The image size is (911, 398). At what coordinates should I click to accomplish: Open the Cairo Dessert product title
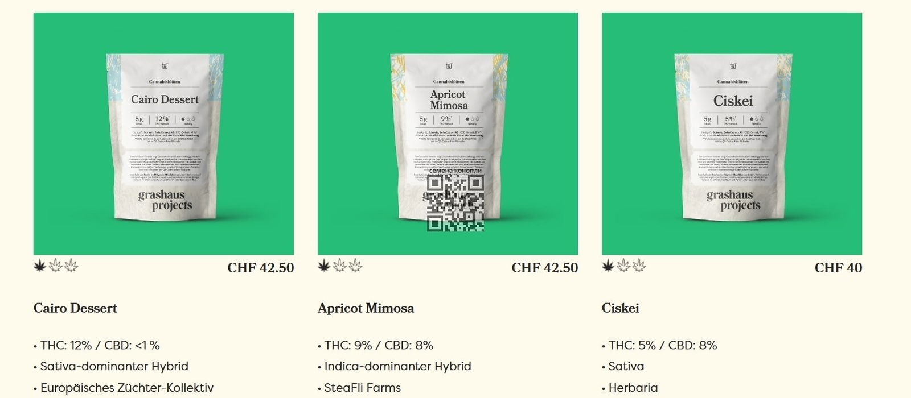[x=75, y=308]
